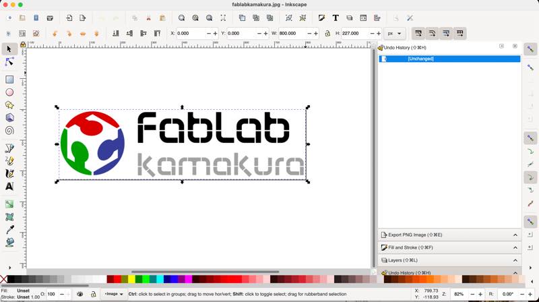The width and height of the screenshot is (539, 302).
Task: Toggle move gradients with objects
Action: tap(446, 33)
